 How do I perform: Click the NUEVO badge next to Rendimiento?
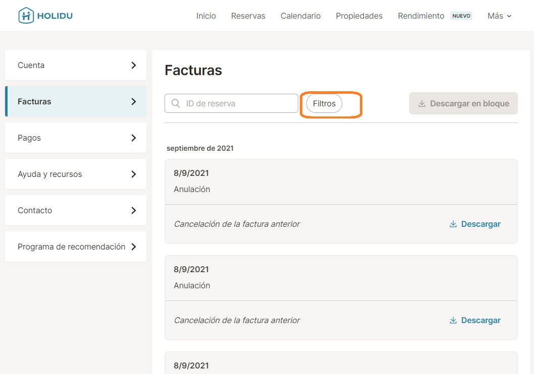pyautogui.click(x=461, y=16)
